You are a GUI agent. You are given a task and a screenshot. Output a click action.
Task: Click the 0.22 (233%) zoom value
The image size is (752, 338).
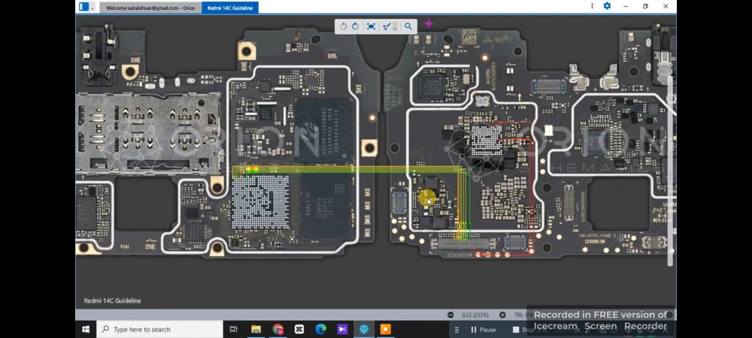tap(475, 315)
